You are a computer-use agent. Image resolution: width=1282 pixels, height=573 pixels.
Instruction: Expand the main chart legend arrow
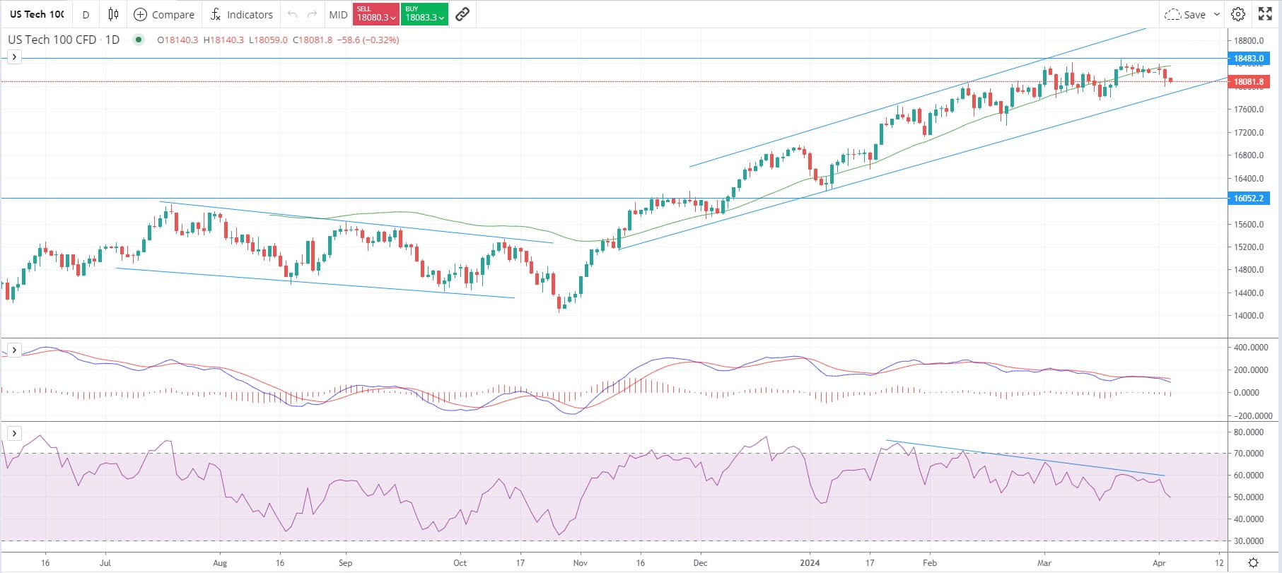[x=14, y=57]
